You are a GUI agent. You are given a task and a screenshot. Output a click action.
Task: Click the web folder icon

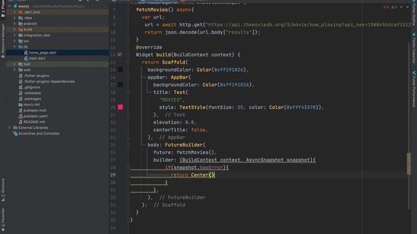click(x=20, y=70)
